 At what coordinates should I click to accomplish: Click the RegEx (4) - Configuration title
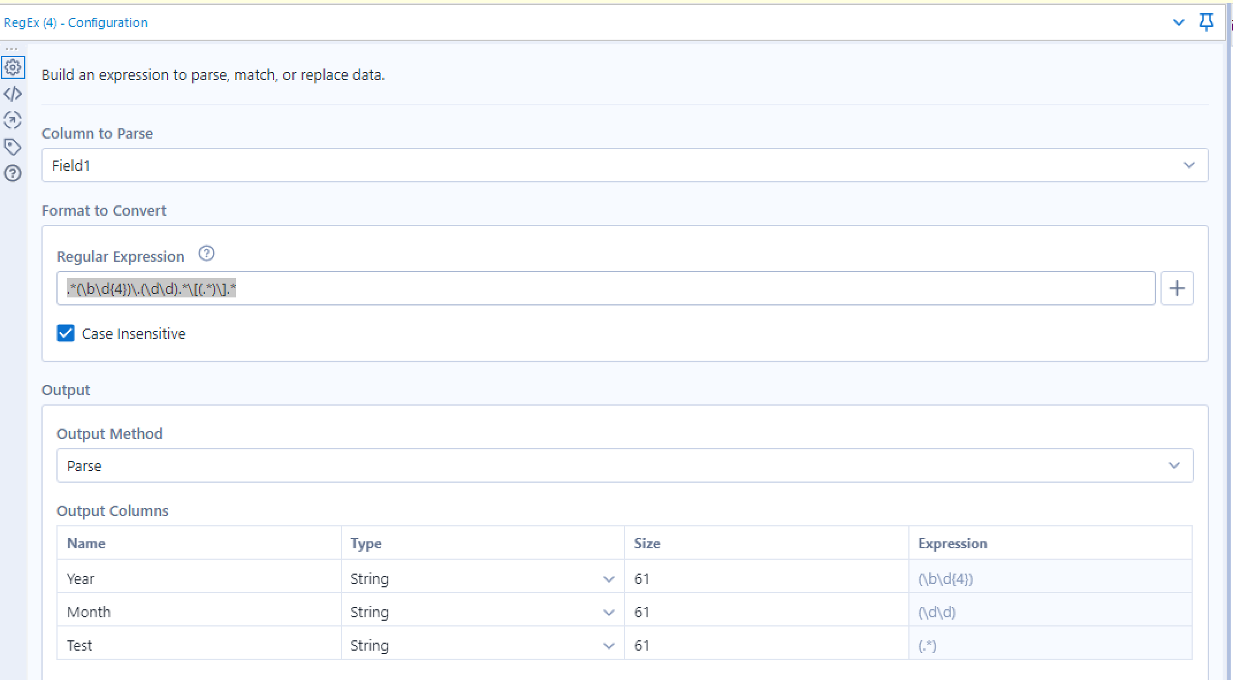point(76,22)
